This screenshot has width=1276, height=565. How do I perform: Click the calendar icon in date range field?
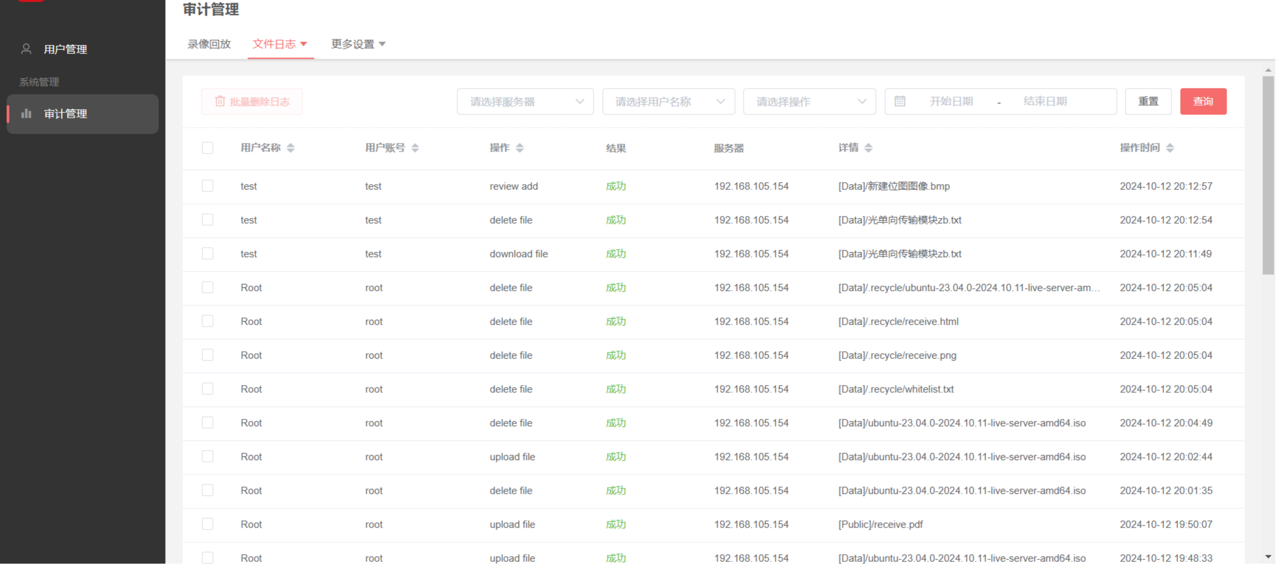click(900, 102)
